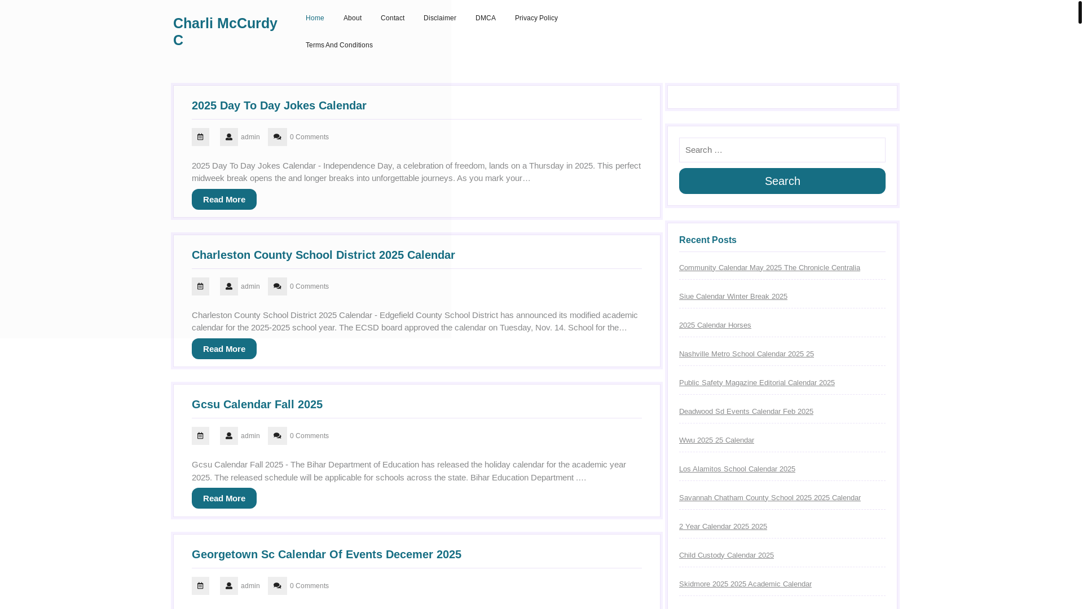Viewport: 1083px width, 609px height.
Task: Open Los Alamitos School Calendar 2025 link
Action: point(737,469)
